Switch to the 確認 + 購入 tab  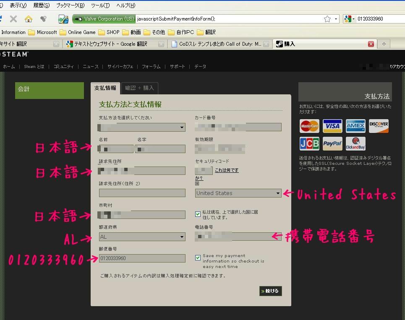pyautogui.click(x=139, y=88)
